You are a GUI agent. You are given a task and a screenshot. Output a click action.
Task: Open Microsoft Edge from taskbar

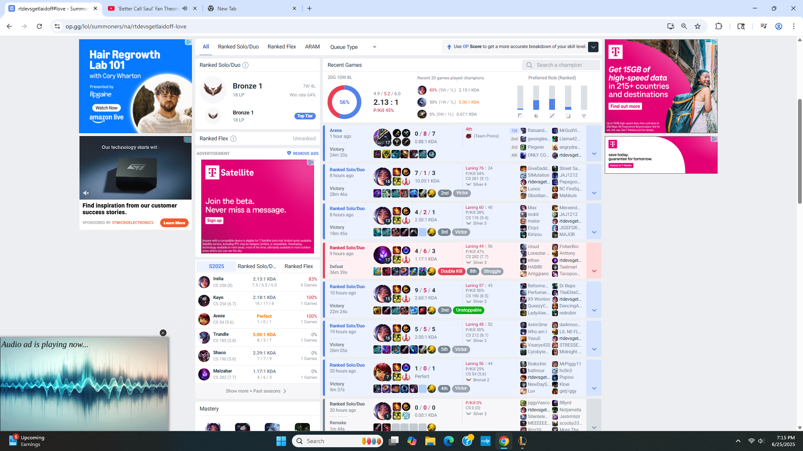[449, 441]
